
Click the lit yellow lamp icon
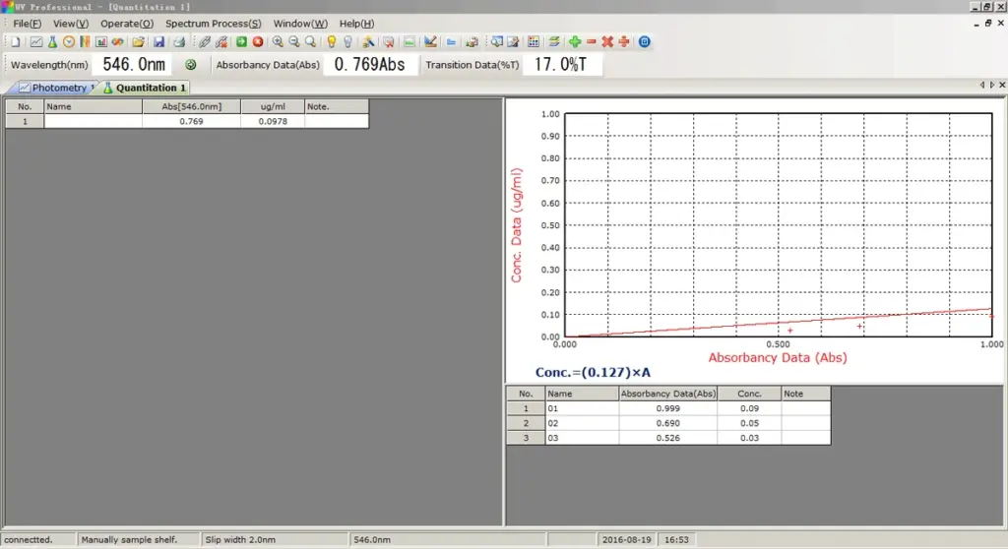click(331, 41)
